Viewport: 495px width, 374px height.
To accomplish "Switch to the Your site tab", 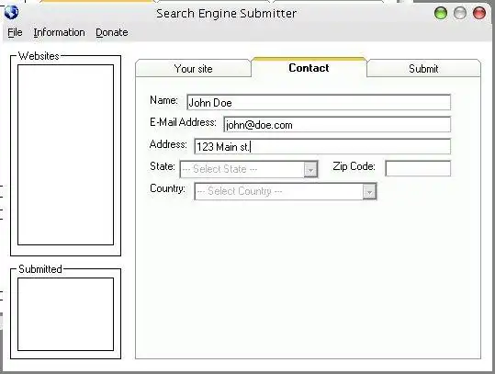I will coord(193,68).
